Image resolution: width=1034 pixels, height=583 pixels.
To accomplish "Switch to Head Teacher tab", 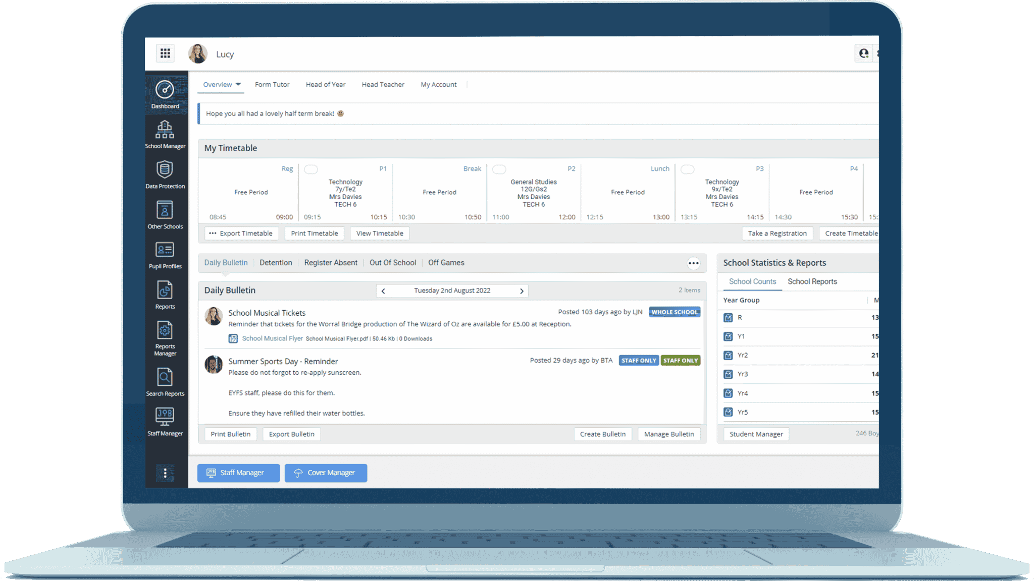I will click(383, 85).
